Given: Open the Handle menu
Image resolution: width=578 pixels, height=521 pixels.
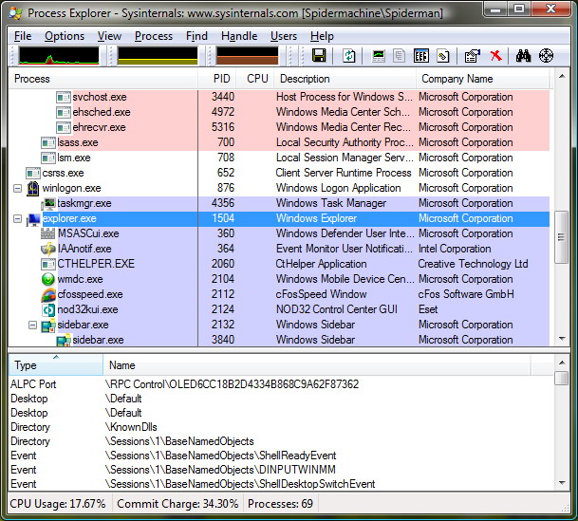Looking at the screenshot, I should pyautogui.click(x=239, y=36).
